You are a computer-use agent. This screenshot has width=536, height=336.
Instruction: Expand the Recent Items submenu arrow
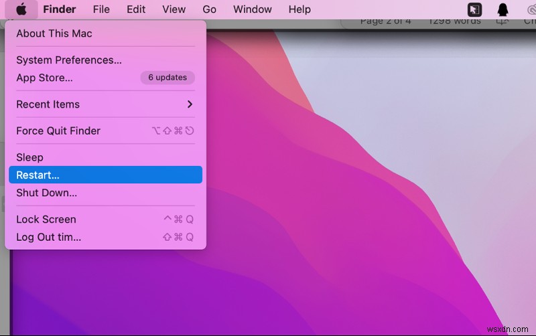[x=190, y=104]
